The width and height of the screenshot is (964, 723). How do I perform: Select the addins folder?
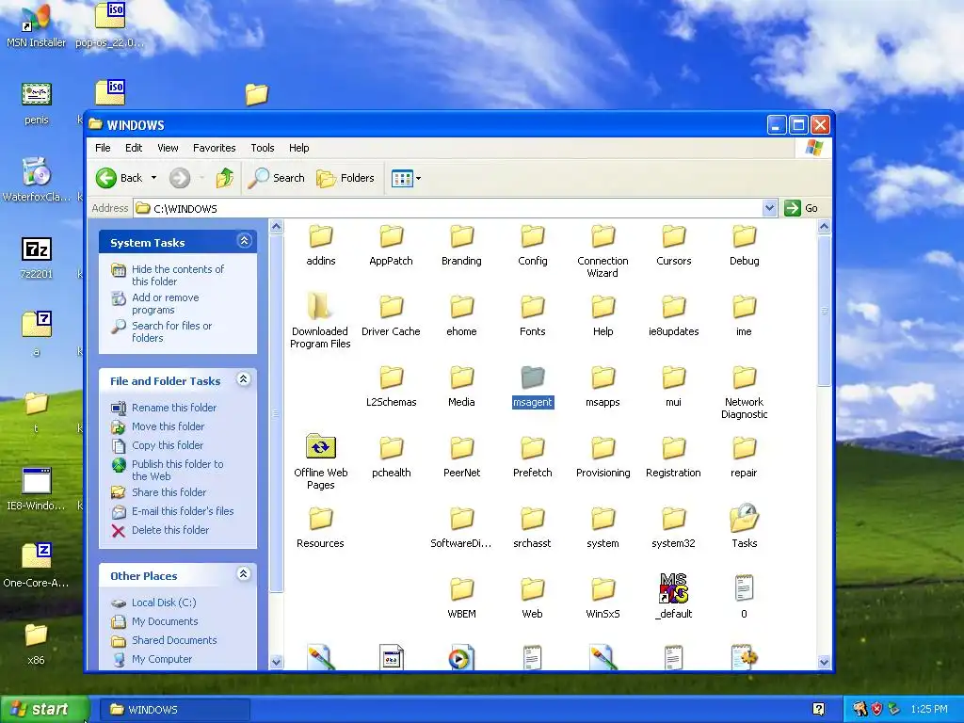[x=320, y=245]
